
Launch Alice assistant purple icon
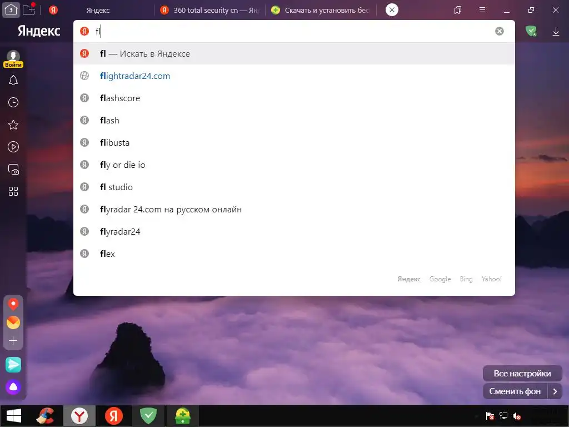[13, 387]
